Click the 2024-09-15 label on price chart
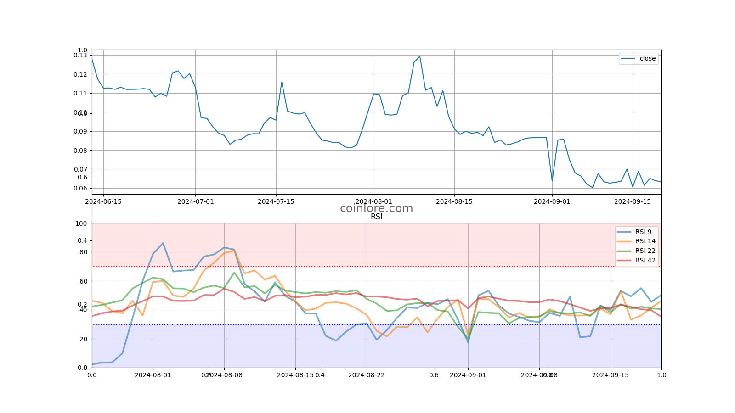The image size is (735, 413). (633, 201)
